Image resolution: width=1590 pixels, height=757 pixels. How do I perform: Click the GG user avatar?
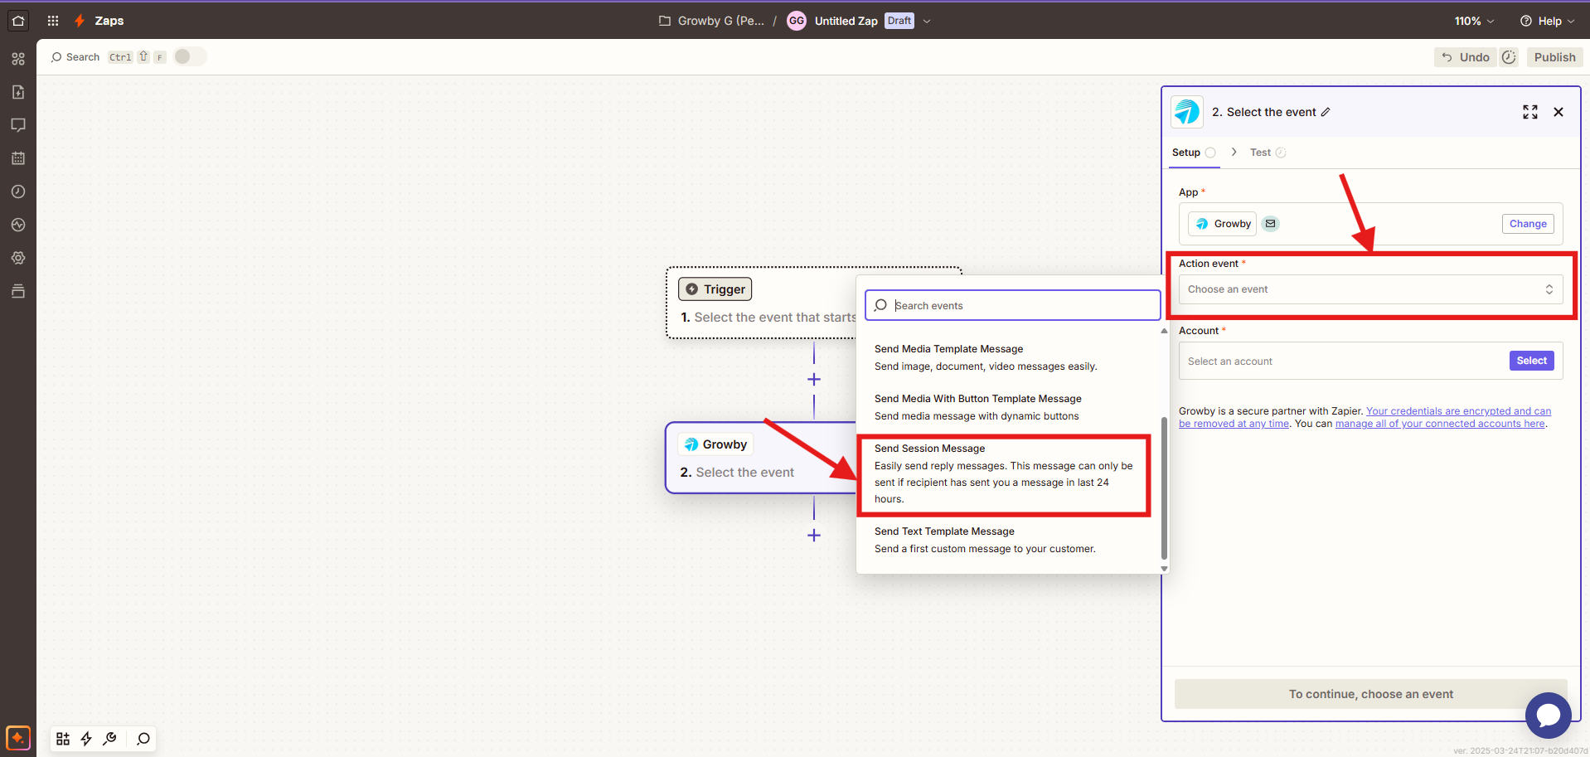(x=797, y=21)
